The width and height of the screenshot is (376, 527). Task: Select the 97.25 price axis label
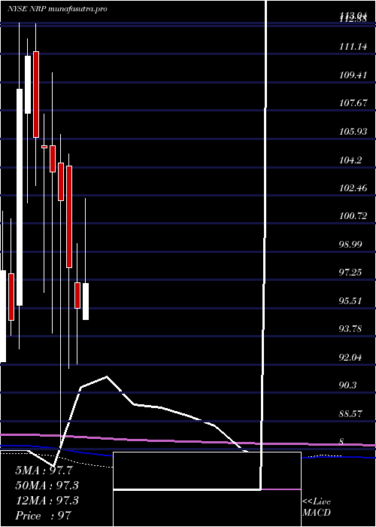point(350,273)
